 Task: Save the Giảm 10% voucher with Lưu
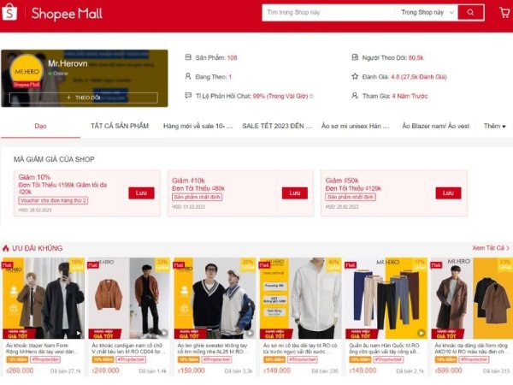click(141, 193)
